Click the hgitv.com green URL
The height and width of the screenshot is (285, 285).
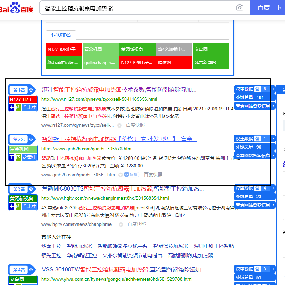(x=105, y=198)
